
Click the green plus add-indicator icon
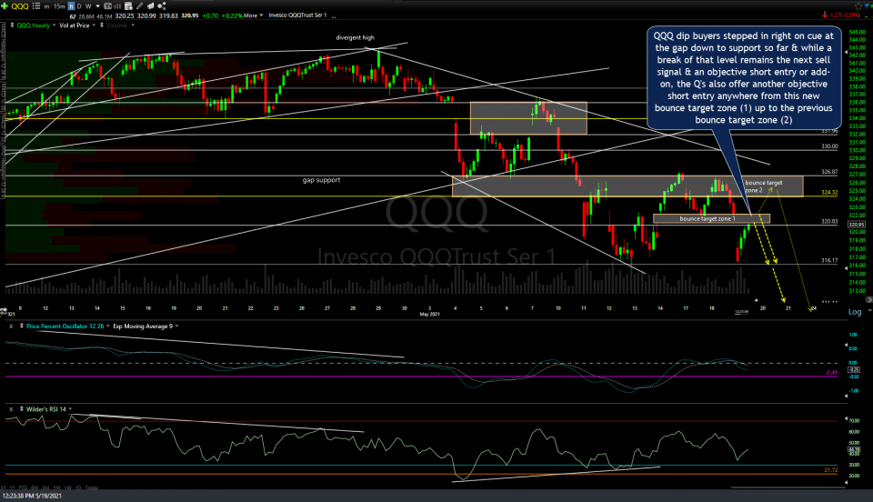[5, 6]
